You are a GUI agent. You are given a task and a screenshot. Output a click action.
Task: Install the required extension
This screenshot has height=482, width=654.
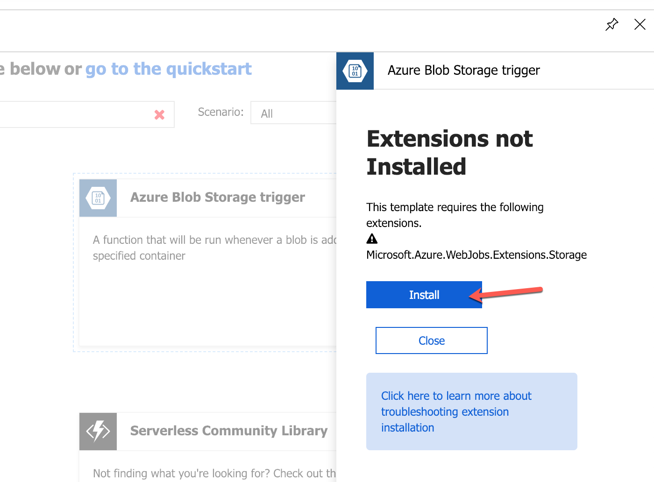point(424,295)
